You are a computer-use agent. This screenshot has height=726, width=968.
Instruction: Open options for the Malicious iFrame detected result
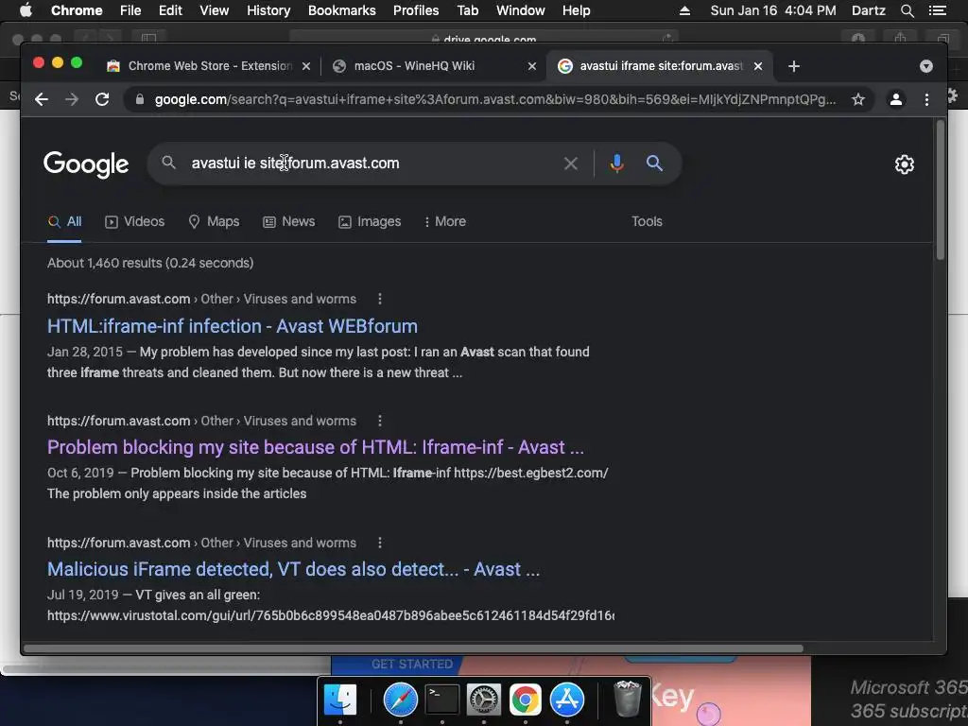pyautogui.click(x=380, y=543)
